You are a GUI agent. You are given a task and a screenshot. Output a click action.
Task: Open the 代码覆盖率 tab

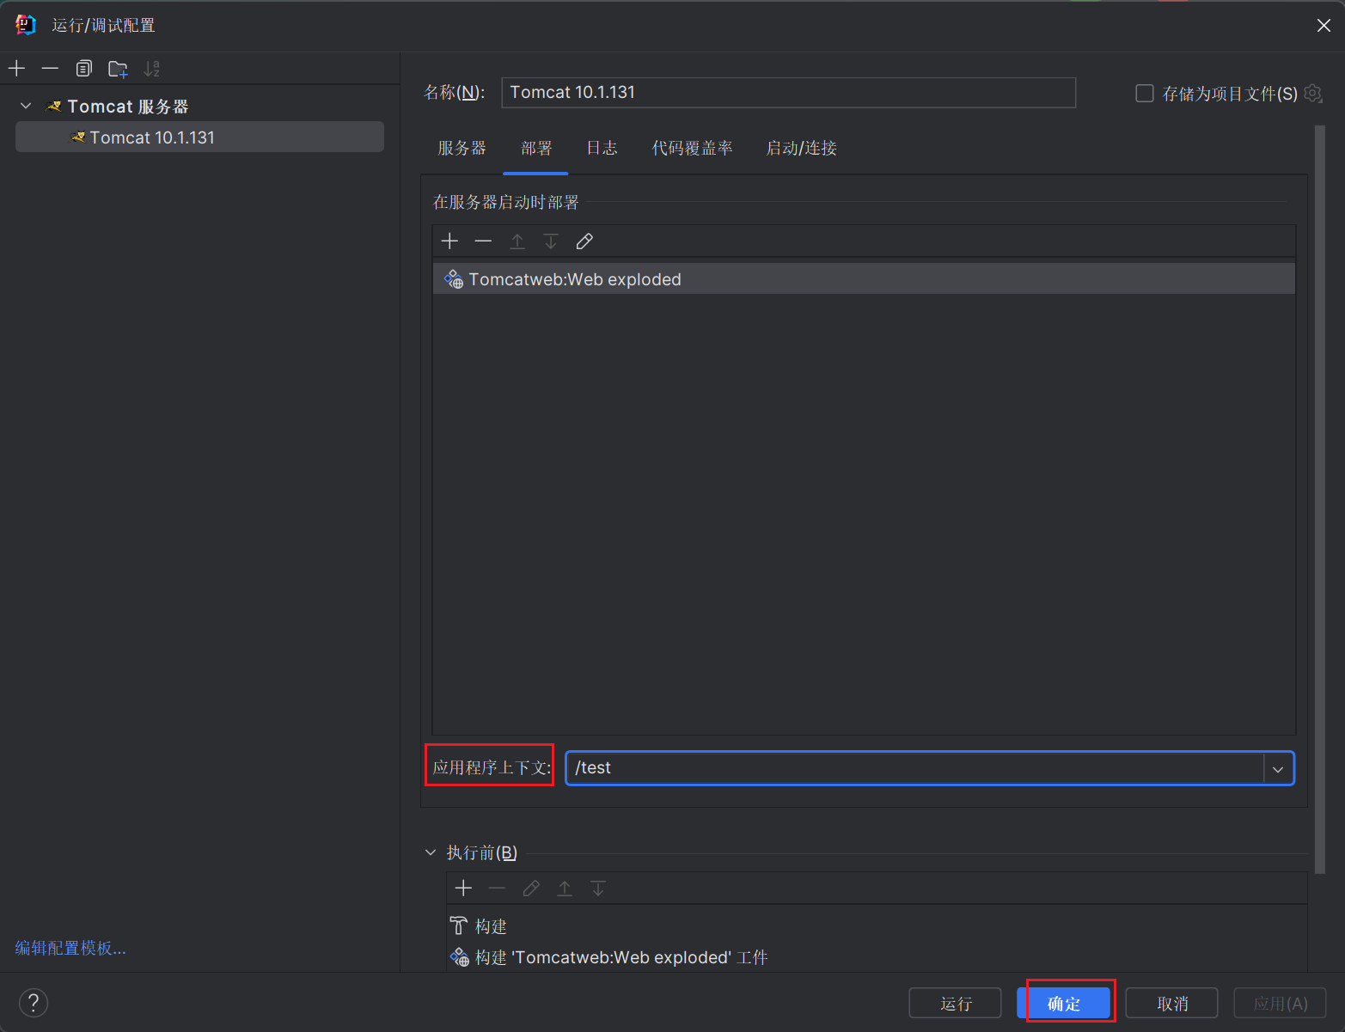pos(692,149)
